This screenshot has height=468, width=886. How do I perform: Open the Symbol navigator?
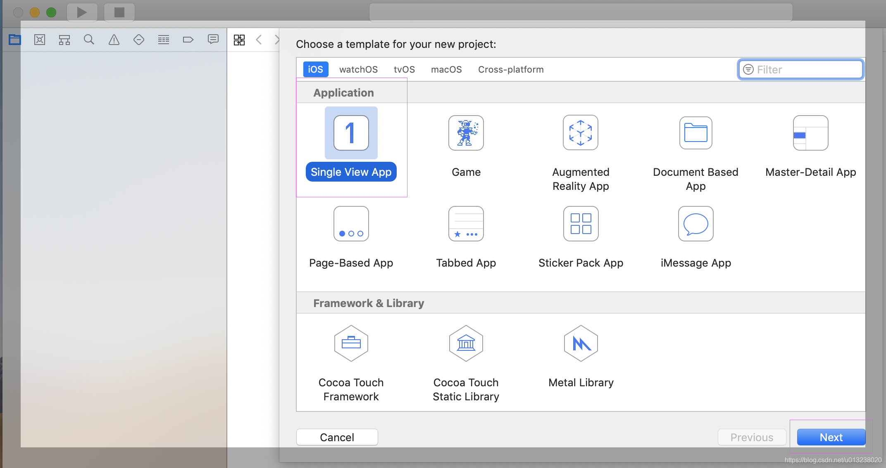(x=64, y=40)
